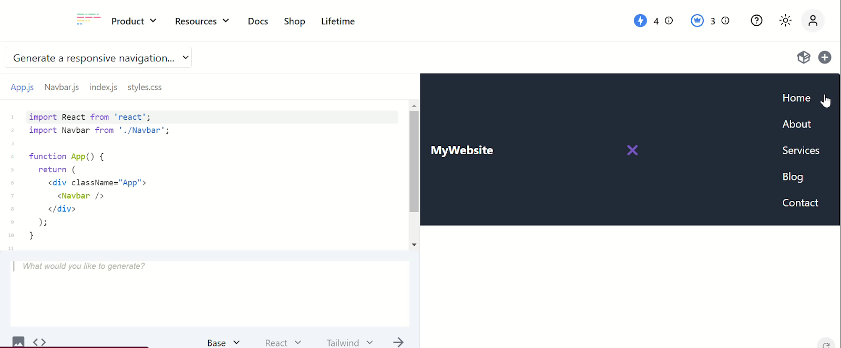Click About link in preview
The height and width of the screenshot is (348, 841).
[796, 124]
